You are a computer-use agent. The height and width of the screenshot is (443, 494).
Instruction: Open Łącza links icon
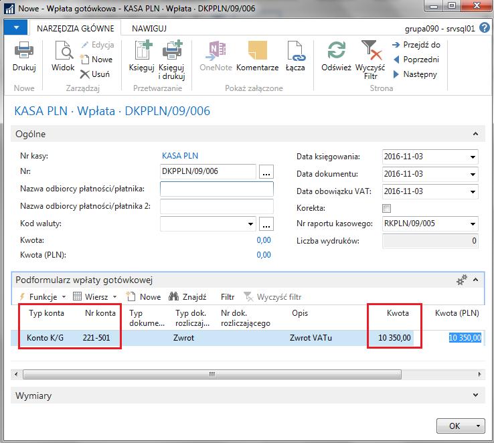[295, 50]
